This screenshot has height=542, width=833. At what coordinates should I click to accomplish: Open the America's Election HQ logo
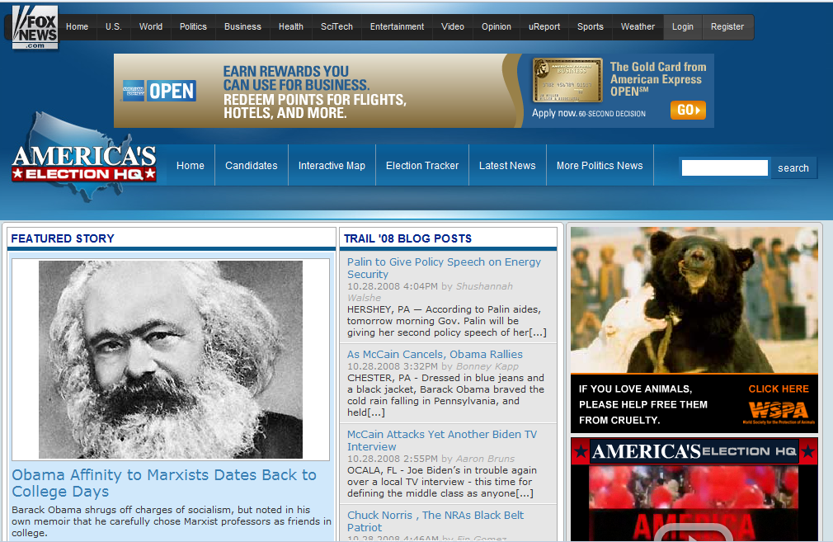click(x=84, y=159)
